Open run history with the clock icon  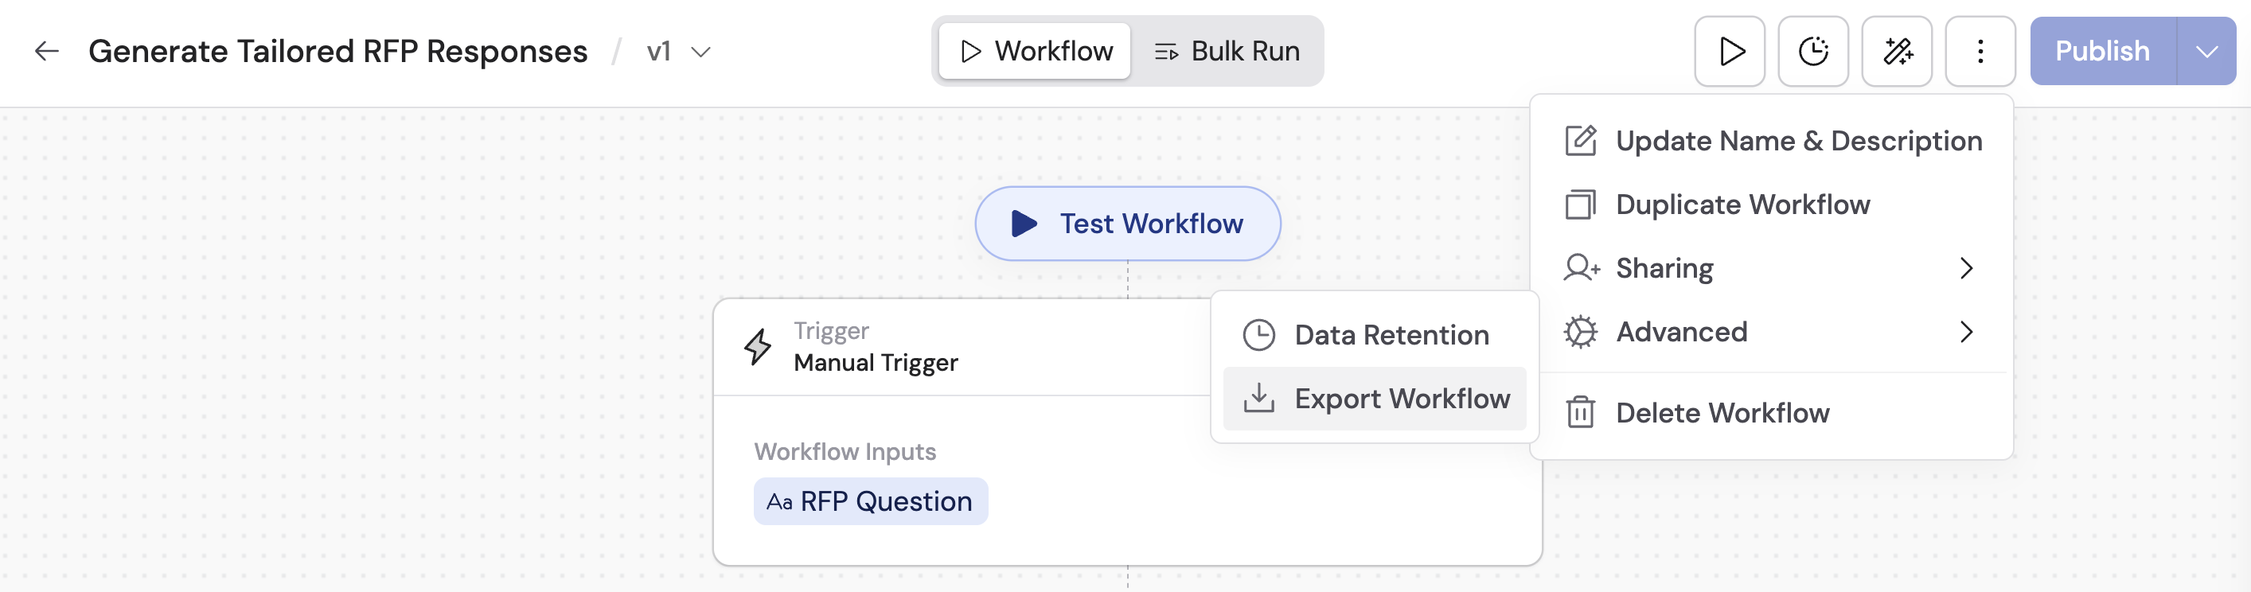coord(1813,51)
